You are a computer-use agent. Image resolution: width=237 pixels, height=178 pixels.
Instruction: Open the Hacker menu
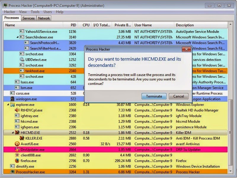point(9,12)
